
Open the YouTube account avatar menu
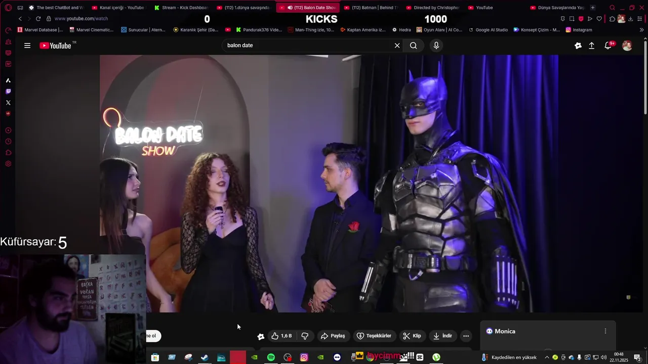627,45
